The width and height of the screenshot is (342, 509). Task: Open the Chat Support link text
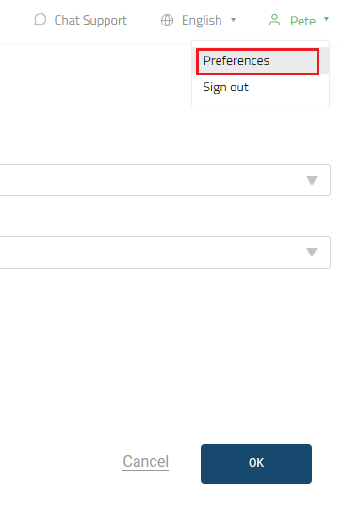coord(90,20)
